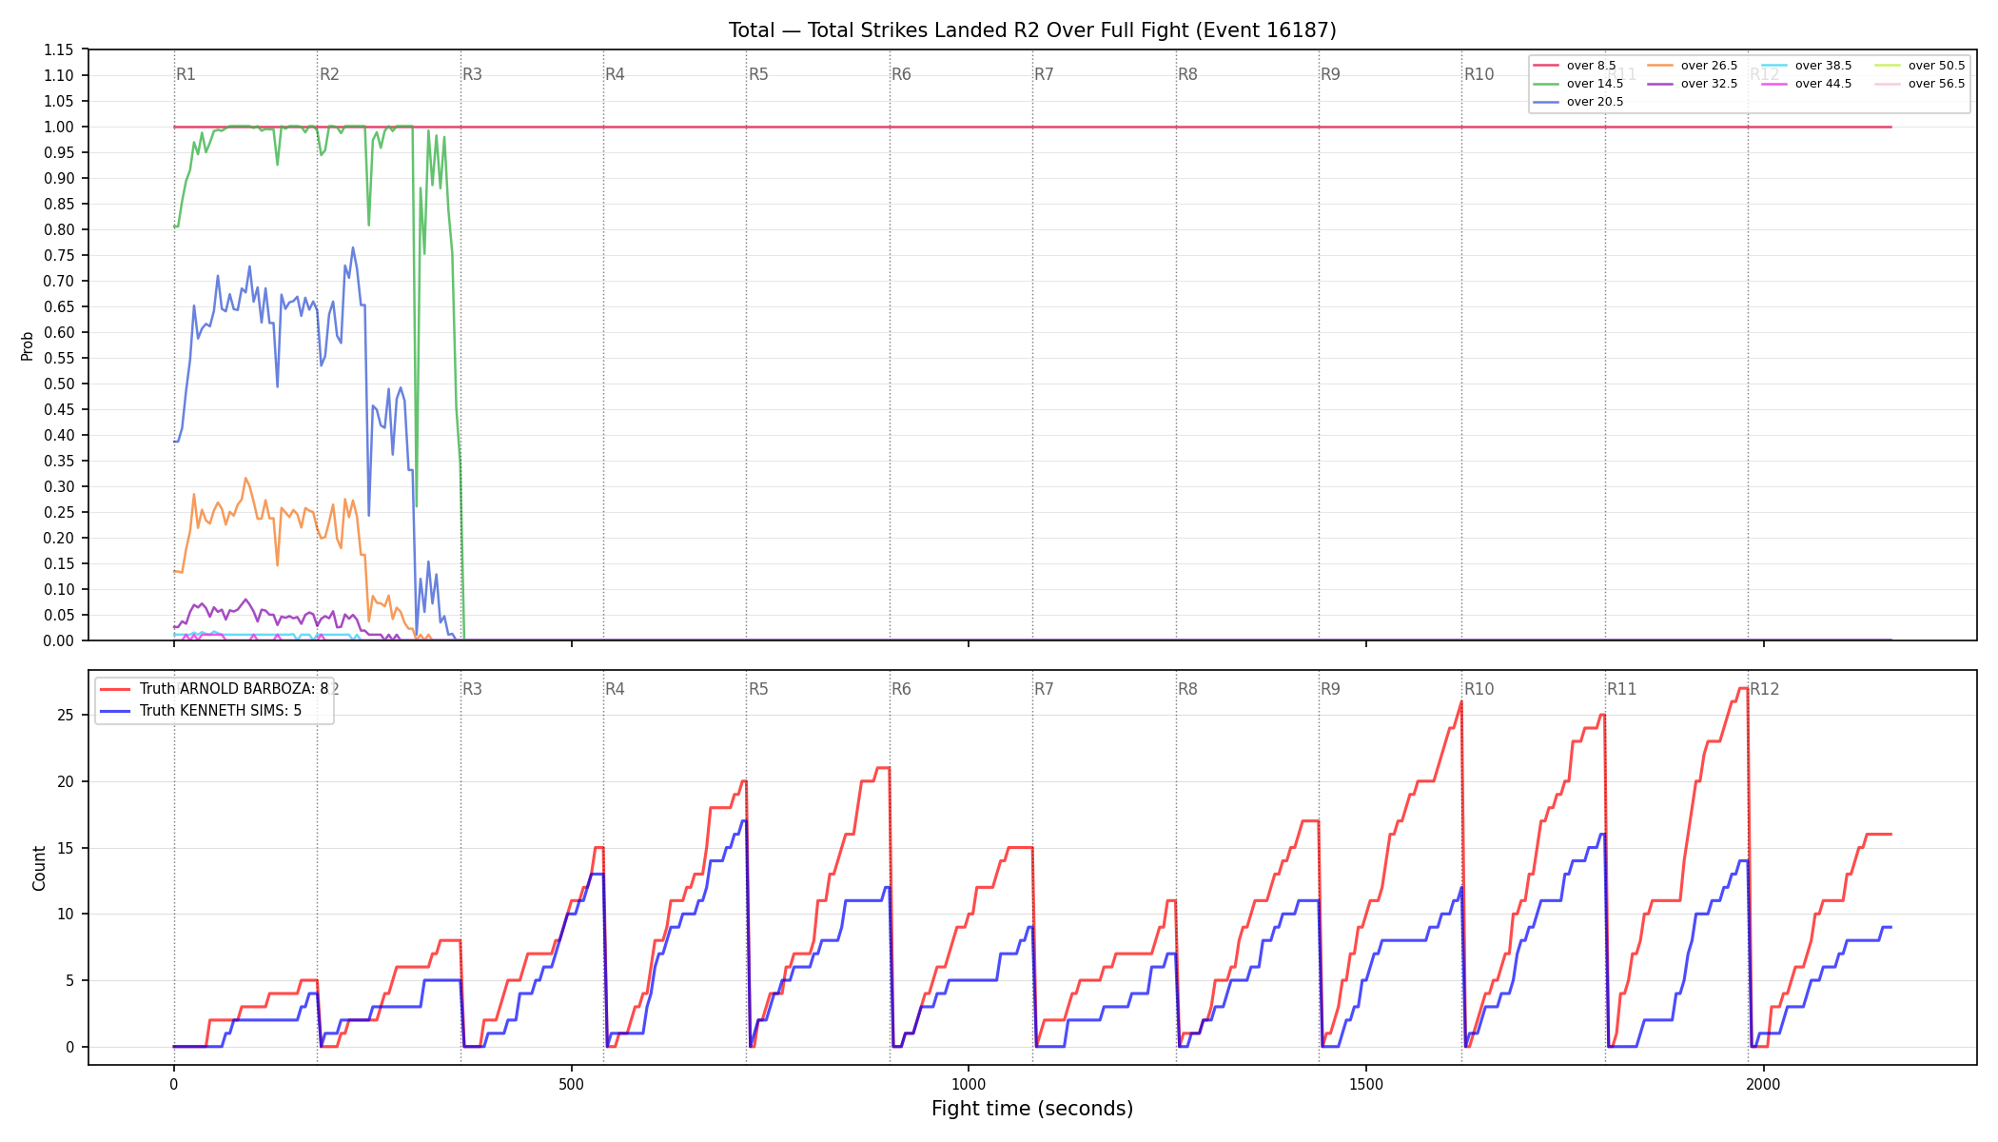Click the 'Prob' y-axis label
This screenshot has height=1142, width=1998.
(27, 345)
